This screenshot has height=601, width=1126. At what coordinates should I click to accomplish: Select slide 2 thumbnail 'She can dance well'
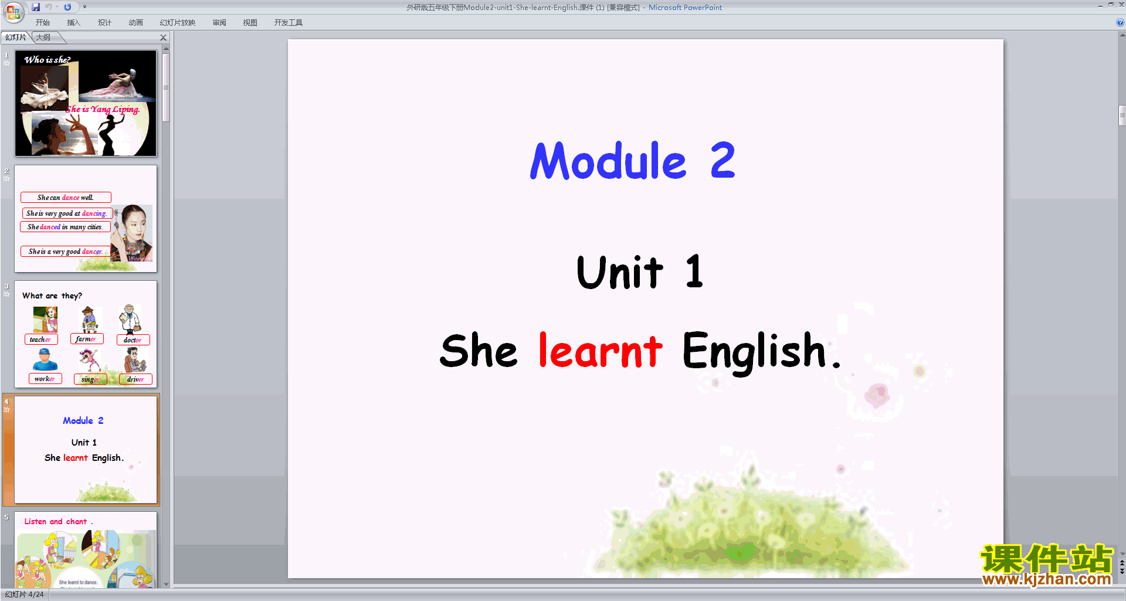(x=86, y=219)
